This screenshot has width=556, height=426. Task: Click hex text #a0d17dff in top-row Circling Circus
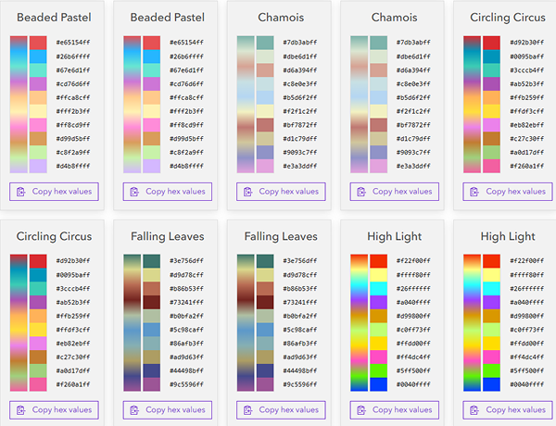(x=527, y=153)
